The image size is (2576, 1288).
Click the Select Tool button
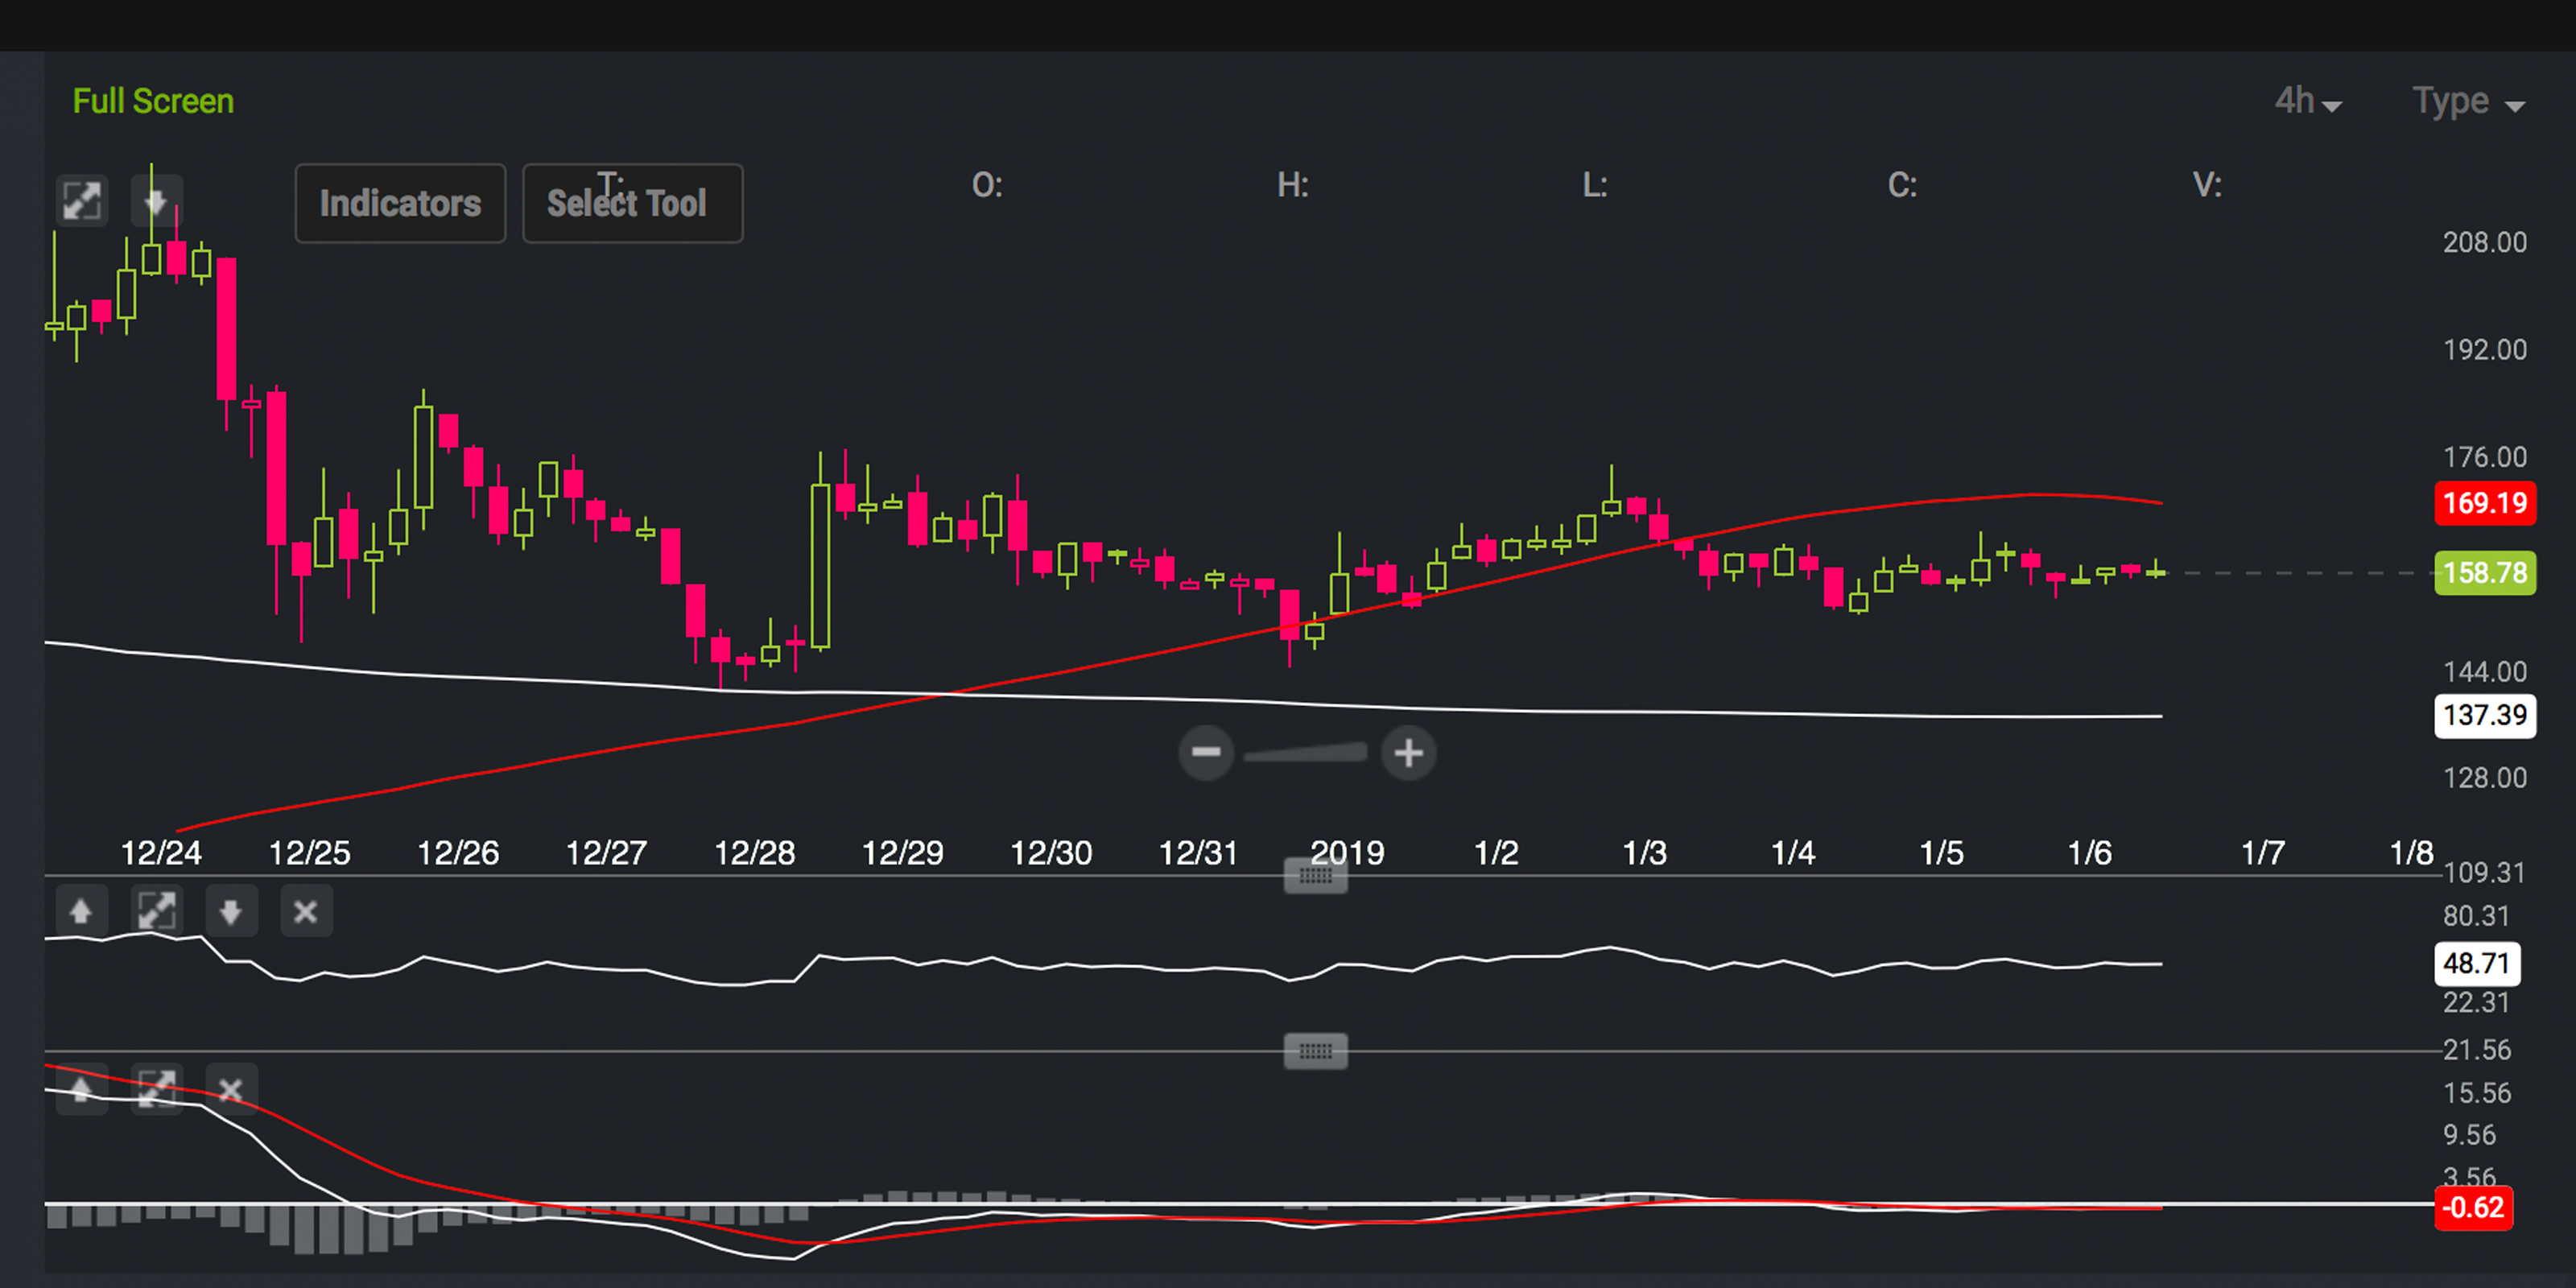[632, 203]
